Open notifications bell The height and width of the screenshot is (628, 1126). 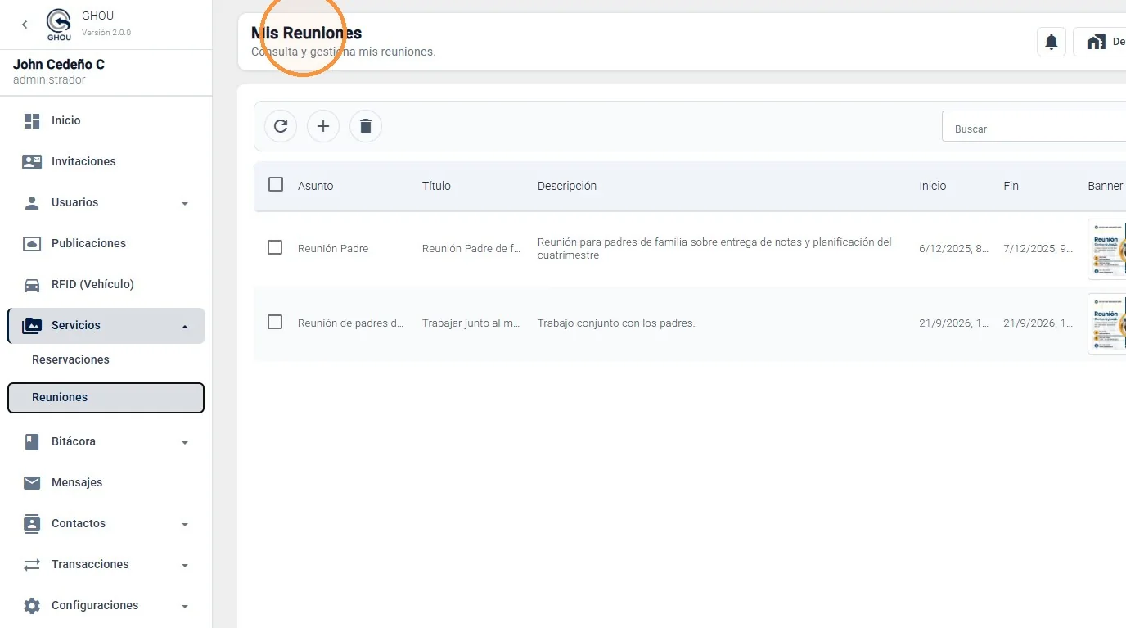(x=1052, y=42)
